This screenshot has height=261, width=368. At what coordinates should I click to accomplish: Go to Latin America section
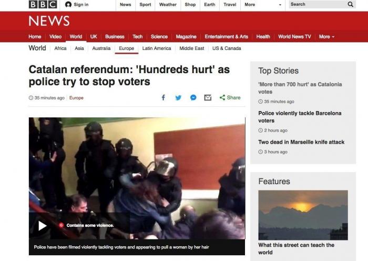[x=157, y=48]
